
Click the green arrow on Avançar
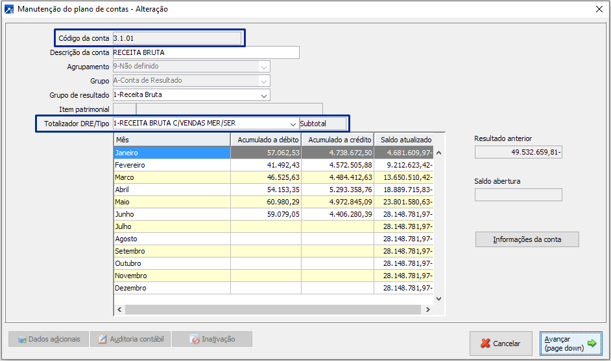pyautogui.click(x=592, y=344)
